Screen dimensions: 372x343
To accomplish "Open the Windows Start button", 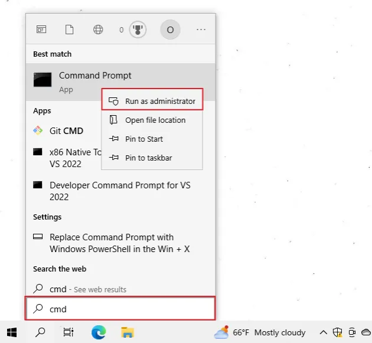I will pyautogui.click(x=12, y=332).
